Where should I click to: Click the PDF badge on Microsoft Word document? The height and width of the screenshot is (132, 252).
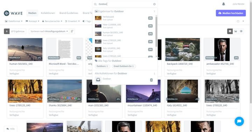(x=79, y=58)
